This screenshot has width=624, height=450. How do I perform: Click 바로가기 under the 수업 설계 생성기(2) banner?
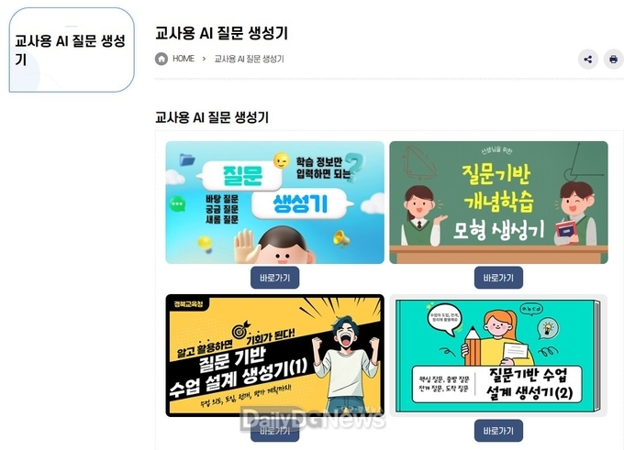498,431
